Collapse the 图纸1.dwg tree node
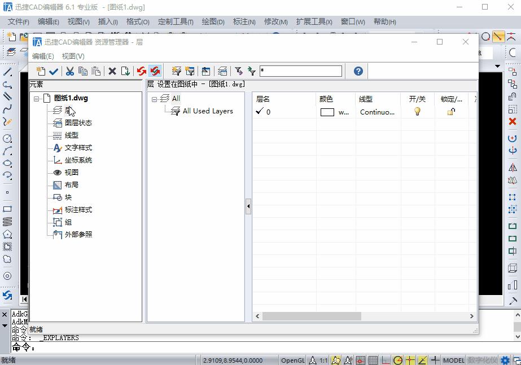 point(37,99)
